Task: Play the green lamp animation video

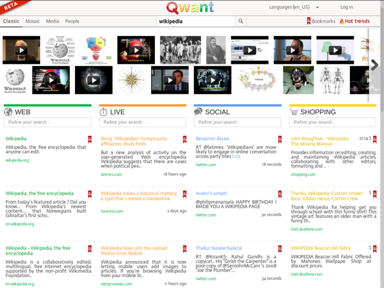Action: coord(335,50)
